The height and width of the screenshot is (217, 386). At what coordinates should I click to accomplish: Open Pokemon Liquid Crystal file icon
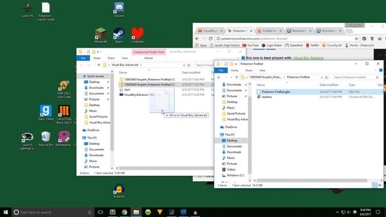coord(46,11)
